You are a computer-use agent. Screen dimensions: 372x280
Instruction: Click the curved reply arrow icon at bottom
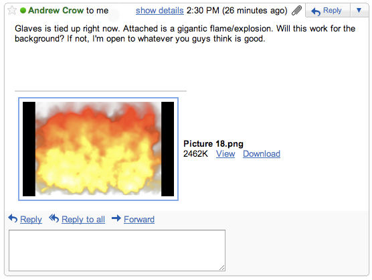point(13,218)
